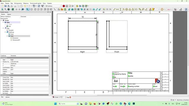Click the Back navigation arrow icon
189x106 pixels.
coord(17,9)
